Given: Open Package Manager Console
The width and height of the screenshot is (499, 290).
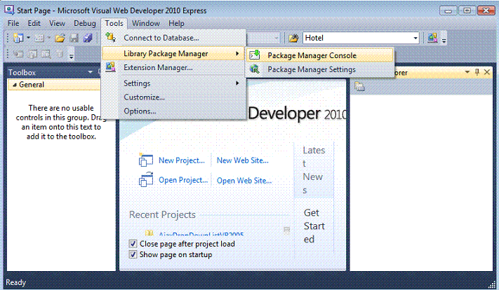Looking at the screenshot, I should [320, 55].
